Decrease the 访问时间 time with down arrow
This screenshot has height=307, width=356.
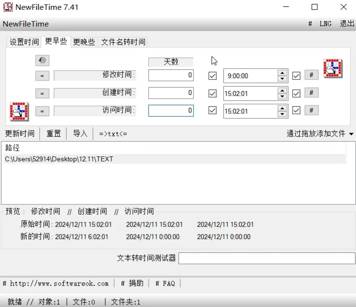point(282,114)
